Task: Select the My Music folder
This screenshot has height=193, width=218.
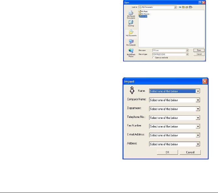Action: click(x=143, y=11)
